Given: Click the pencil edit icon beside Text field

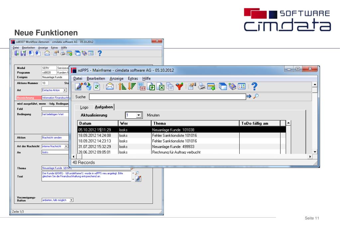Looking at the screenshot, I should (138, 179).
